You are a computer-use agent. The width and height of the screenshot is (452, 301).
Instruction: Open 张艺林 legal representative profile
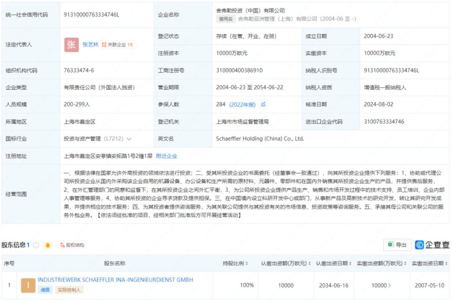(x=89, y=45)
